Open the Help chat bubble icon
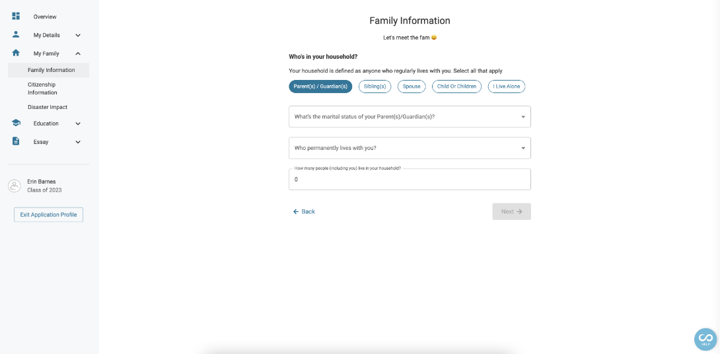The height and width of the screenshot is (354, 720). (705, 339)
